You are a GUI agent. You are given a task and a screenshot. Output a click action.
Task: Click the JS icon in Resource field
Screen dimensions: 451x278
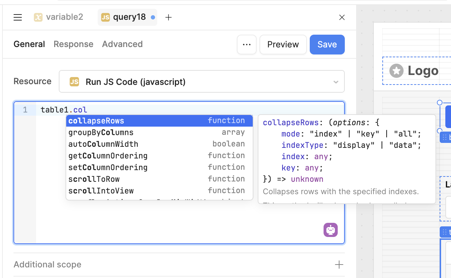tap(74, 82)
